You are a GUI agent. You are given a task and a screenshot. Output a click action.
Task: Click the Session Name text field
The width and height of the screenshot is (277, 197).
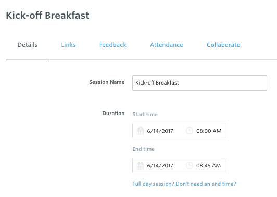(x=199, y=83)
